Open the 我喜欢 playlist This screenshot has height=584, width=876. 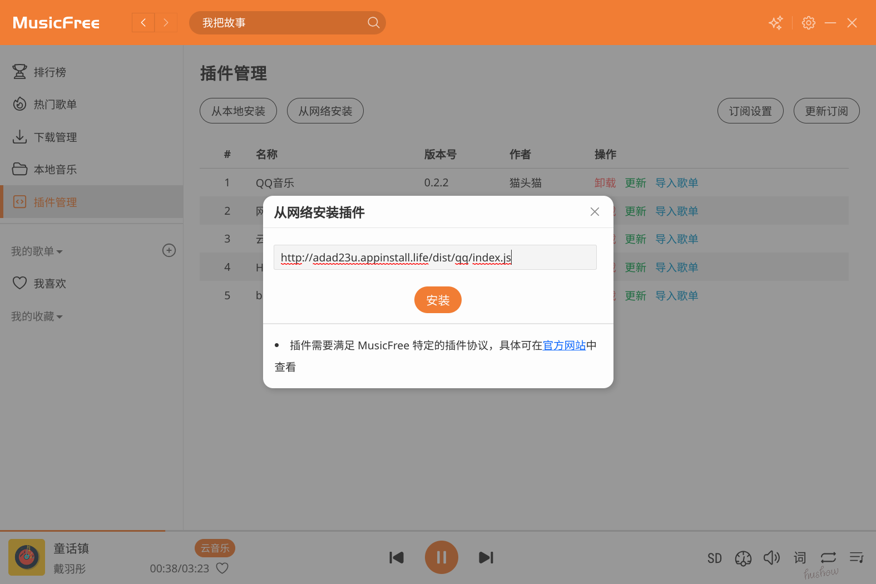92,283
